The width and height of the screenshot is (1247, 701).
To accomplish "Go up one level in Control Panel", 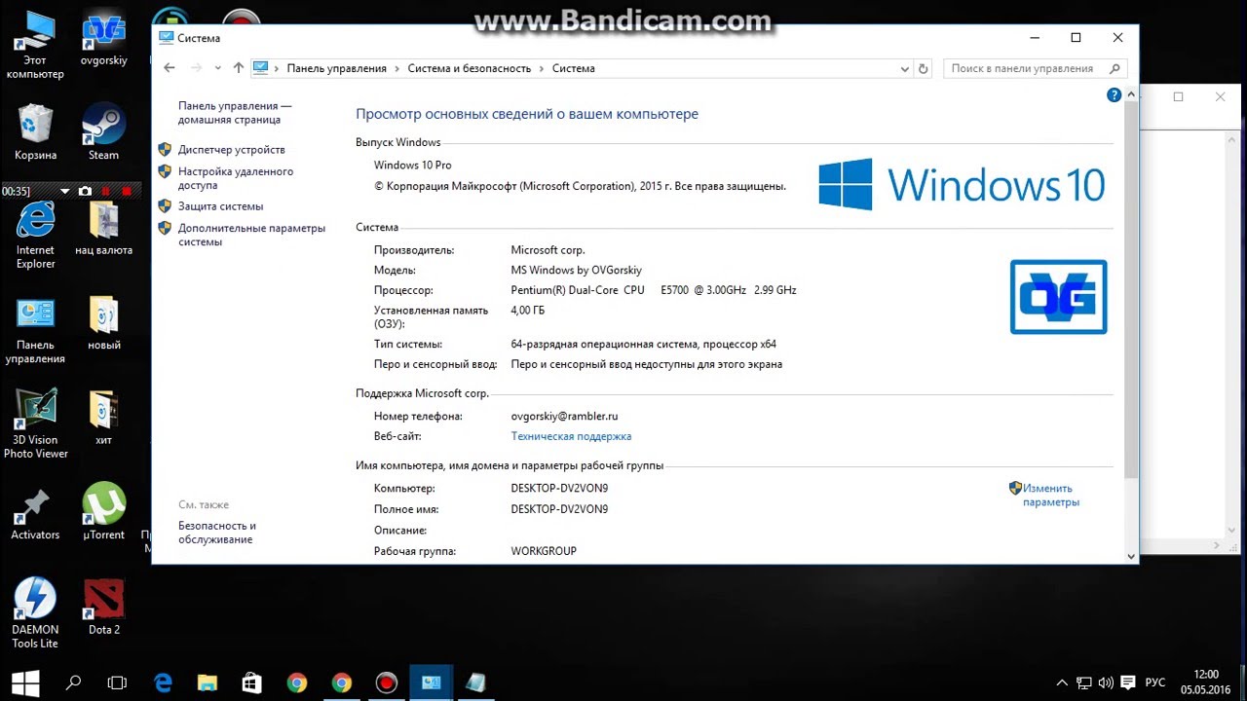I will [239, 68].
